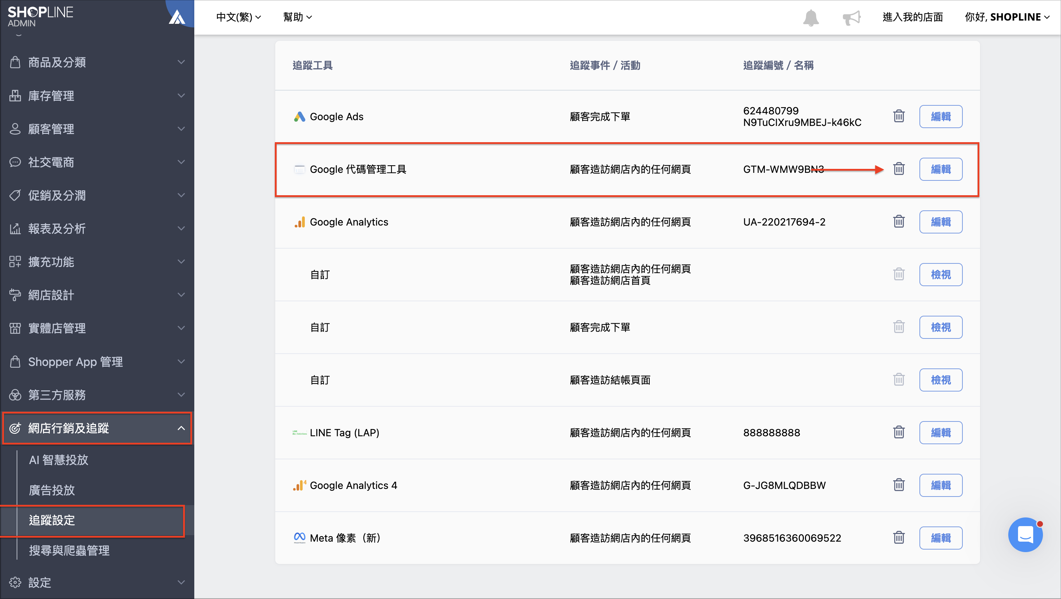The height and width of the screenshot is (599, 1061).
Task: Click the Google Tag Manager row icon
Action: (x=299, y=169)
